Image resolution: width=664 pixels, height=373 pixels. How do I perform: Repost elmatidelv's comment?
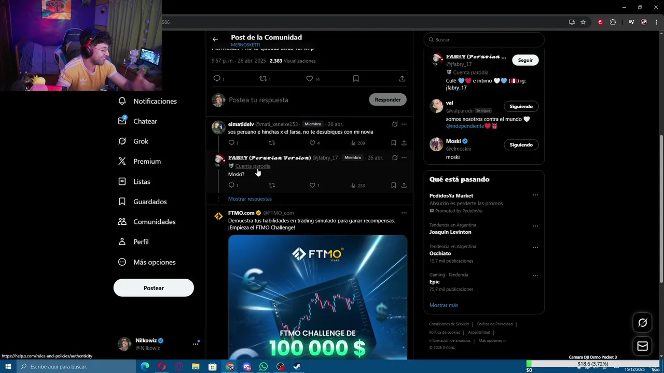pos(272,143)
